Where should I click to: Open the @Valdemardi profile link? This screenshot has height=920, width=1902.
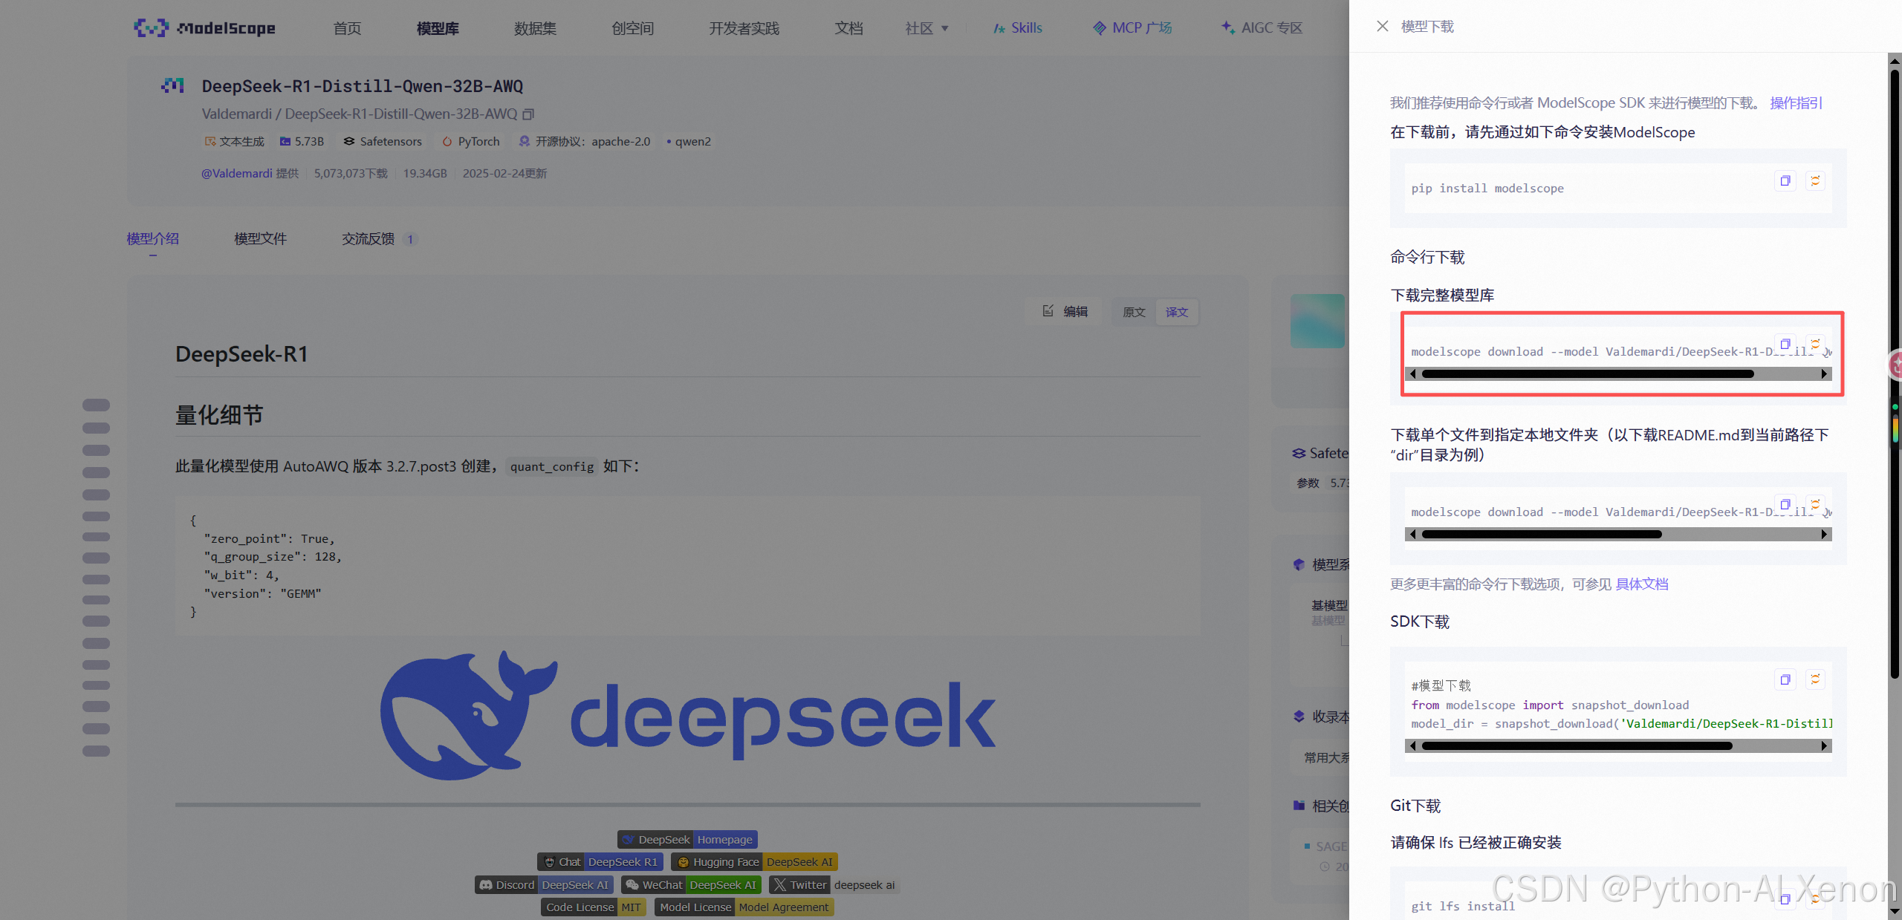tap(237, 173)
